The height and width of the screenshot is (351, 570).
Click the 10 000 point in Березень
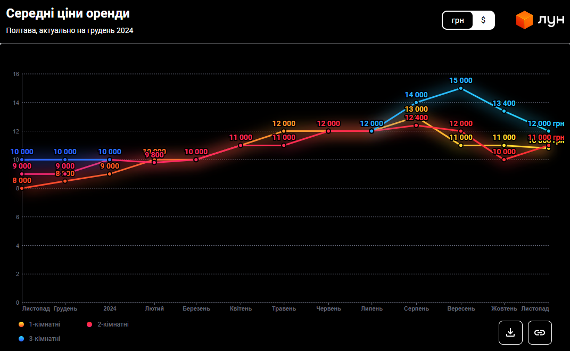coord(196,160)
